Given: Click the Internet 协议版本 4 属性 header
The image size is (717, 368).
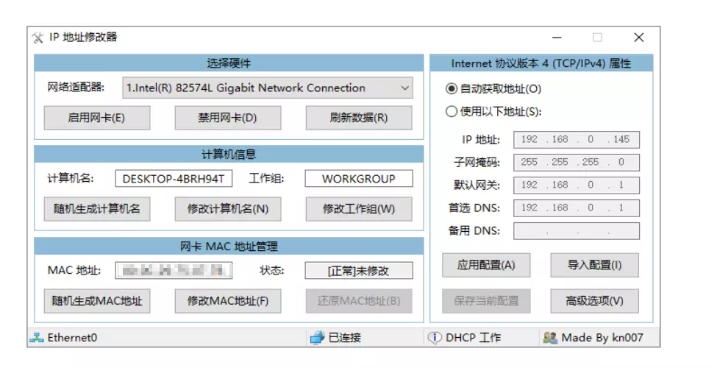Looking at the screenshot, I should [541, 63].
